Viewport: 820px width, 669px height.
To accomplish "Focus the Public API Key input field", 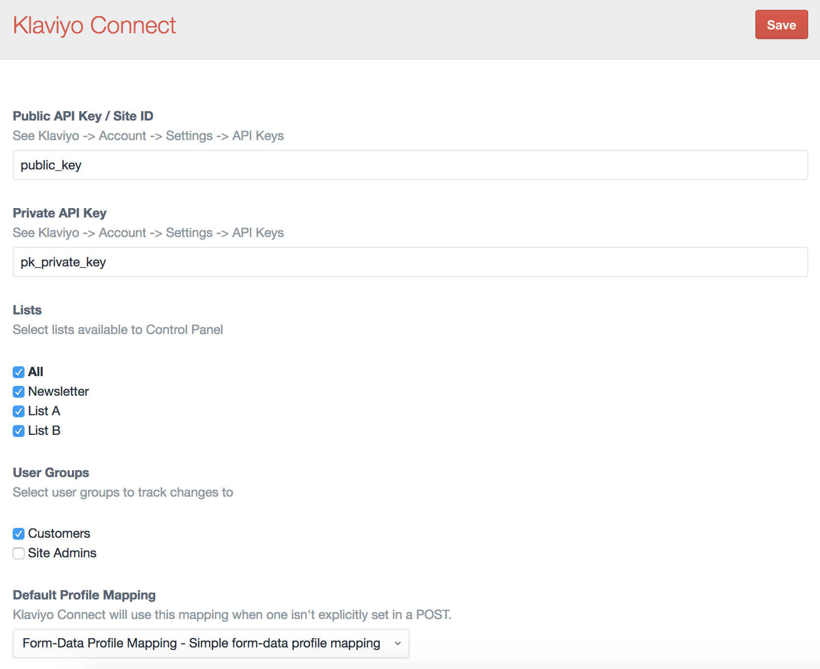I will [x=410, y=165].
